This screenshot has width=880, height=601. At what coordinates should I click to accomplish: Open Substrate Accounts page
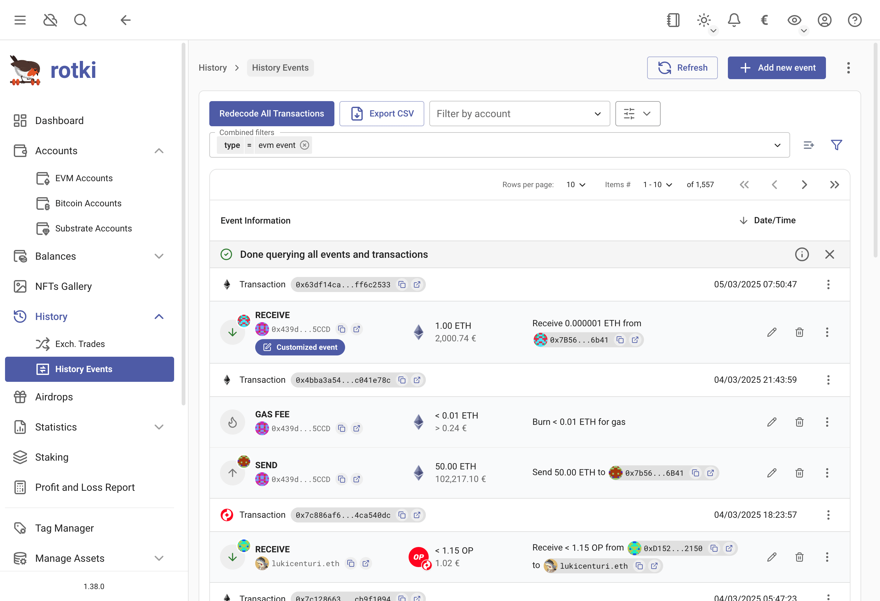[x=89, y=229]
